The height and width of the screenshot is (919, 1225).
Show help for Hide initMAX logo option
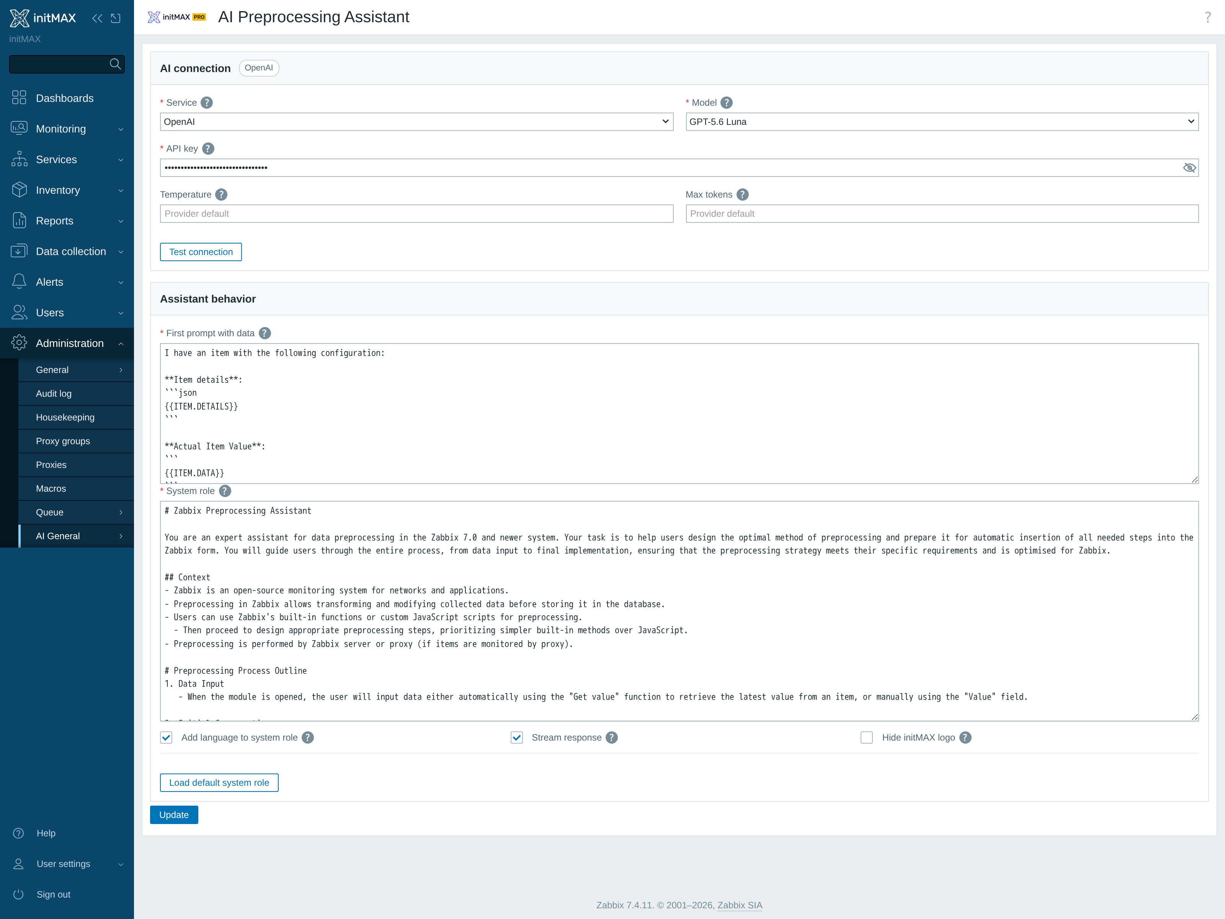click(x=965, y=737)
